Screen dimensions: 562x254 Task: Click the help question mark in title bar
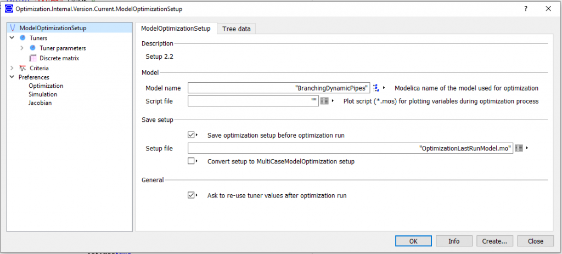[x=526, y=9]
